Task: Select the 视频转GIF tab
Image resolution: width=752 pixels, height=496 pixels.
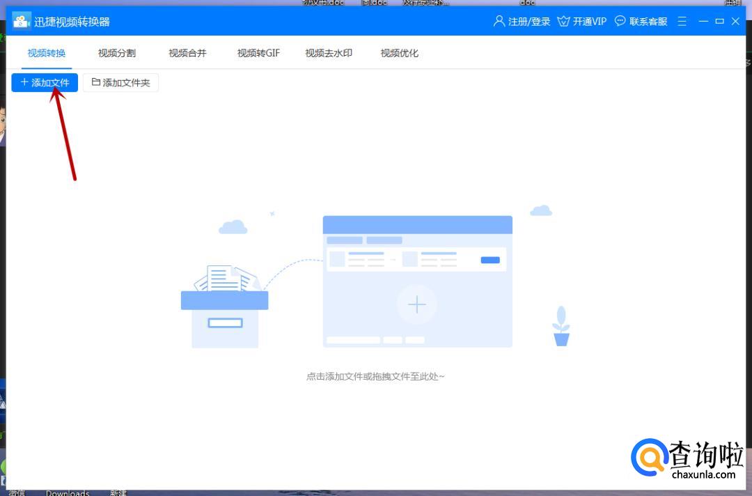Action: 258,53
